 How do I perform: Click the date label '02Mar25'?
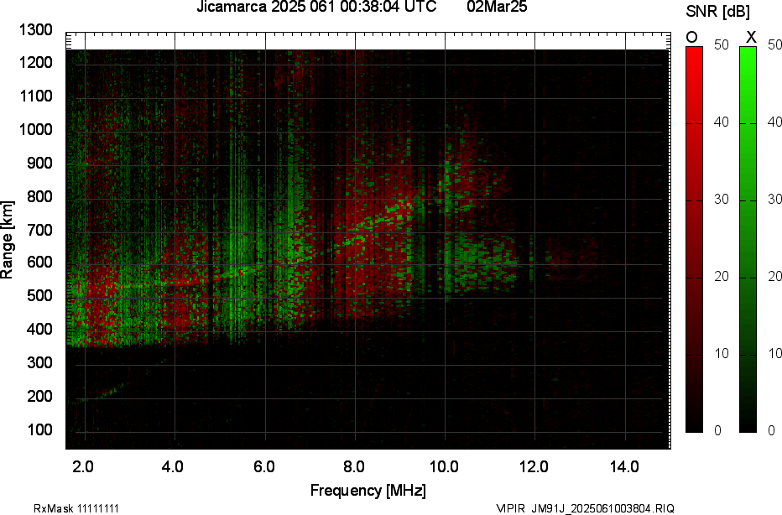[x=497, y=7]
